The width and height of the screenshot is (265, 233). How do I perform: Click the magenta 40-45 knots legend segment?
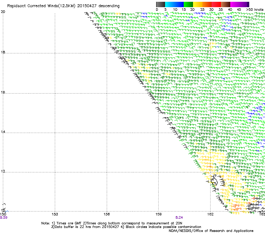[235, 4]
